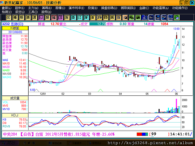The height and width of the screenshot is (146, 195).
Task: Open the 匯市利率(F) menu
Action: (76, 8)
